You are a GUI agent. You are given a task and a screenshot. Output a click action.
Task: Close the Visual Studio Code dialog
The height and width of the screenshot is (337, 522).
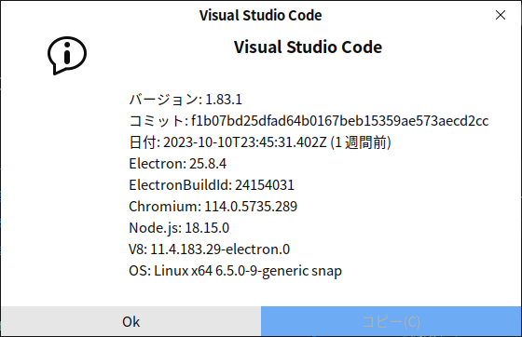pyautogui.click(x=501, y=15)
